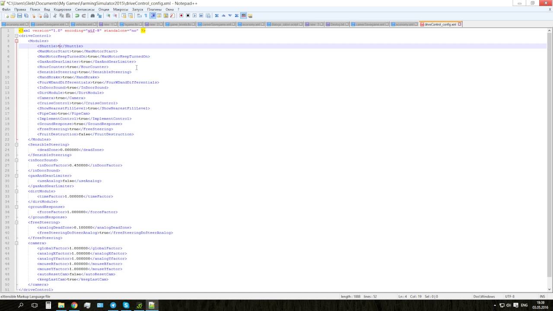Collapse the groundResponse block on line 35
The image size is (553, 311).
(16, 207)
